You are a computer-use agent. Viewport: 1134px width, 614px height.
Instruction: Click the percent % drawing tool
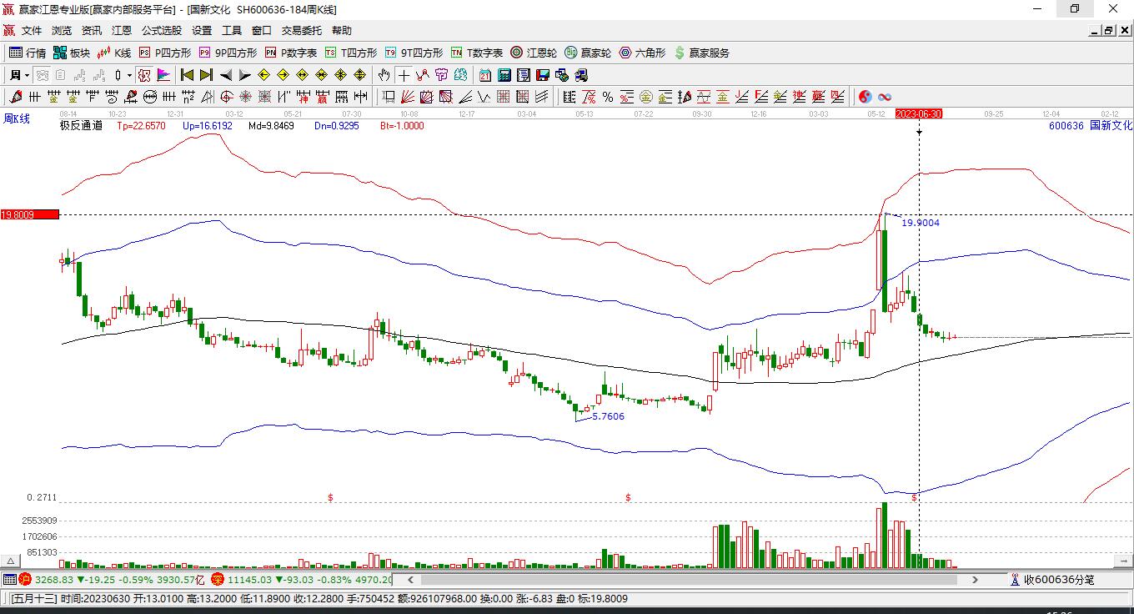[608, 97]
